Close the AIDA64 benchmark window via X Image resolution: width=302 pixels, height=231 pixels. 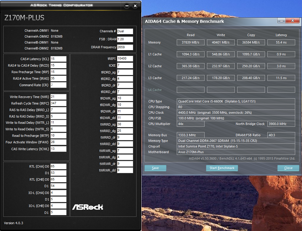click(x=293, y=21)
